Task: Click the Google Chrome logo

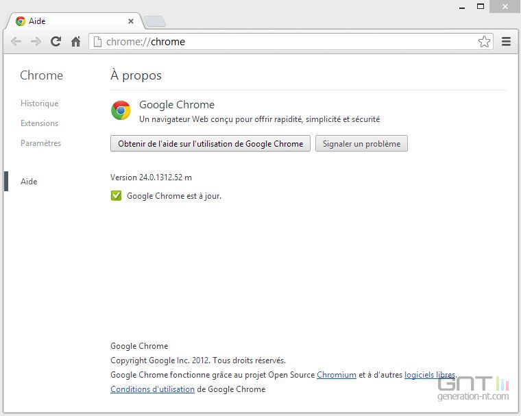Action: (121, 110)
